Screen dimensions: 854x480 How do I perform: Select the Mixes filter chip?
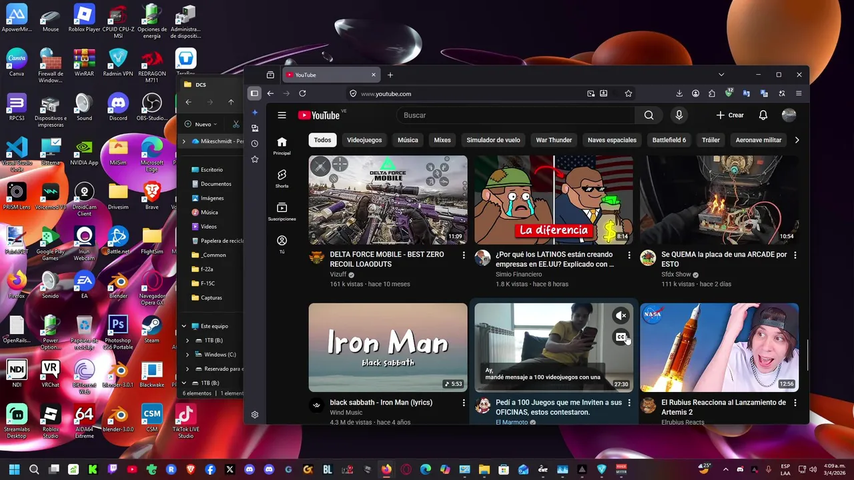442,140
